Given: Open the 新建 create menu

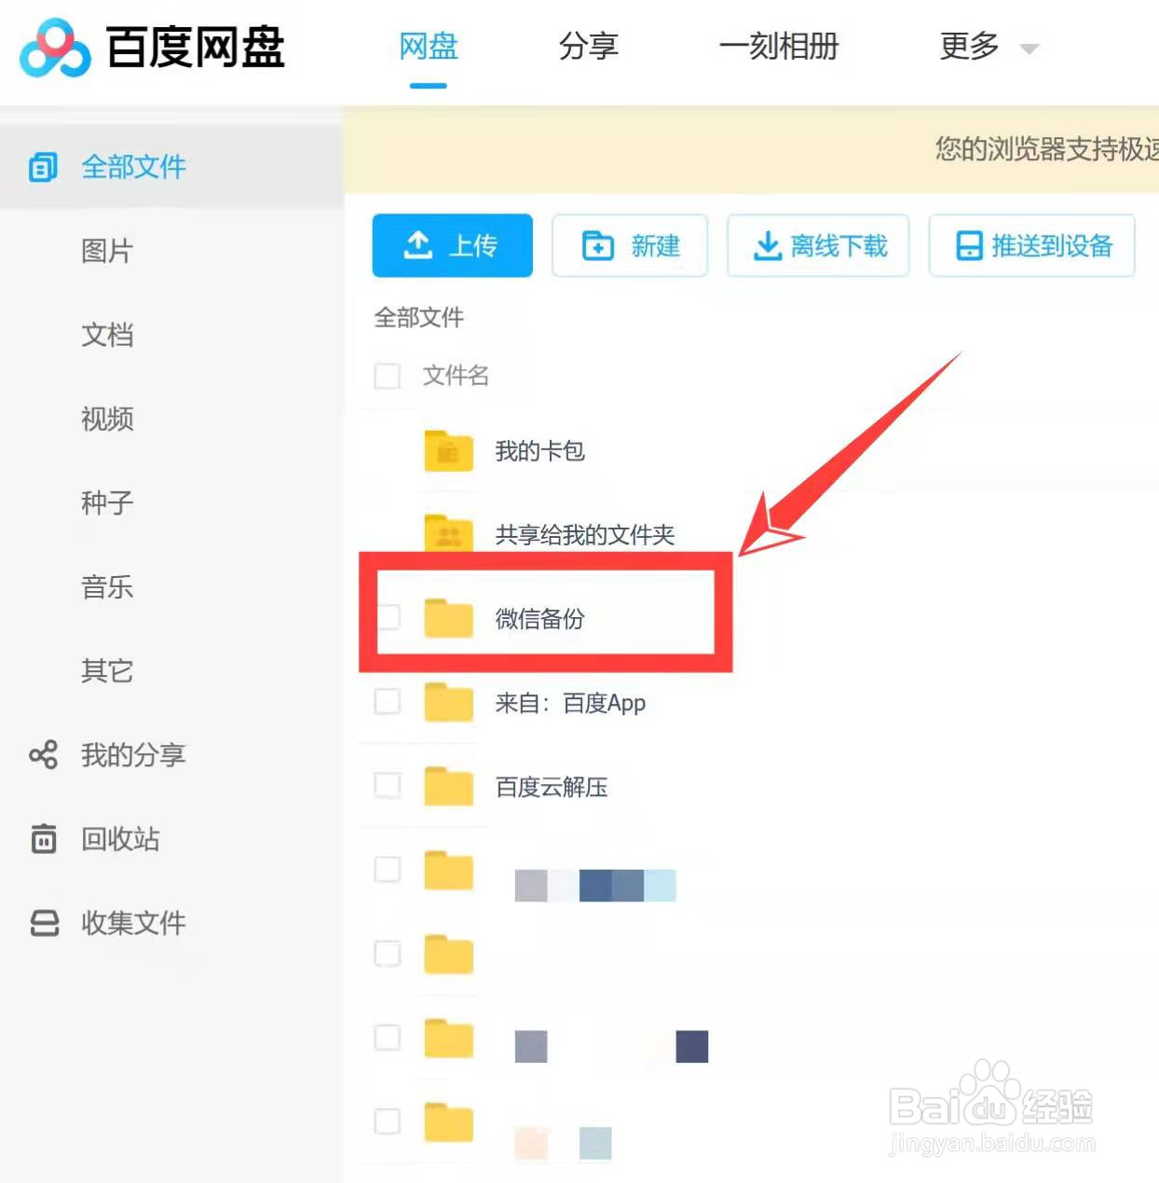Looking at the screenshot, I should point(631,246).
